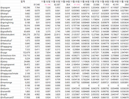Click the @floridasnail row label
Screen dimensions: 129x99
click(x=6, y=20)
